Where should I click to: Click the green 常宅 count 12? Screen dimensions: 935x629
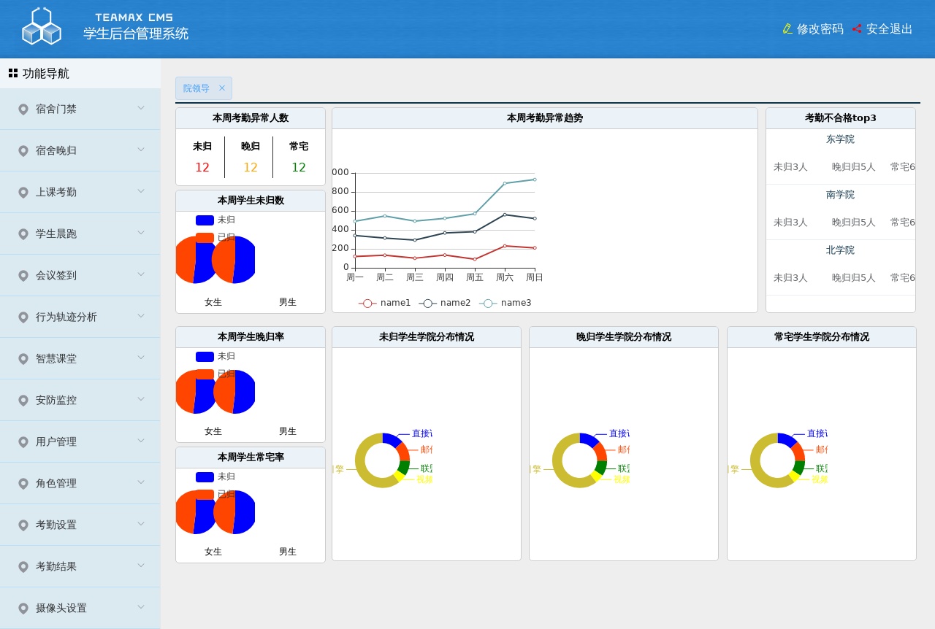click(x=299, y=168)
